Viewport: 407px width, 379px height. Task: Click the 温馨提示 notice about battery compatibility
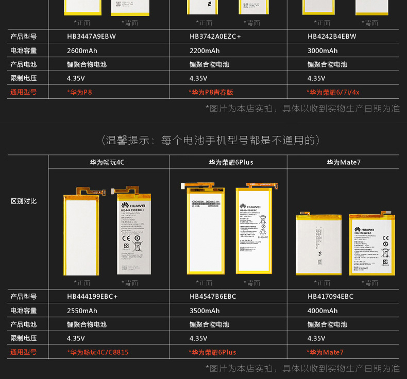pyautogui.click(x=210, y=141)
